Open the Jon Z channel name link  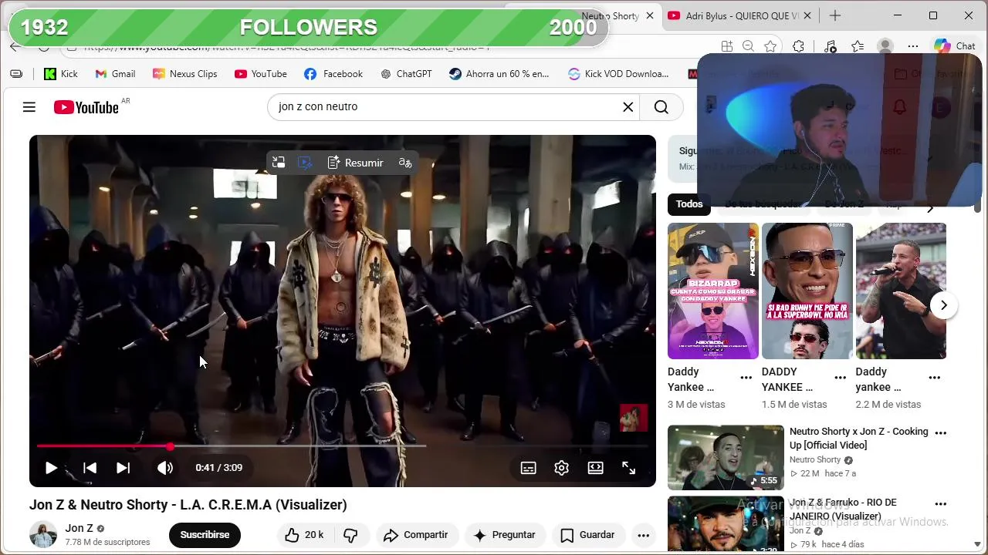tap(79, 528)
